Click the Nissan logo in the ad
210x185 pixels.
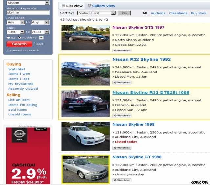point(20,135)
